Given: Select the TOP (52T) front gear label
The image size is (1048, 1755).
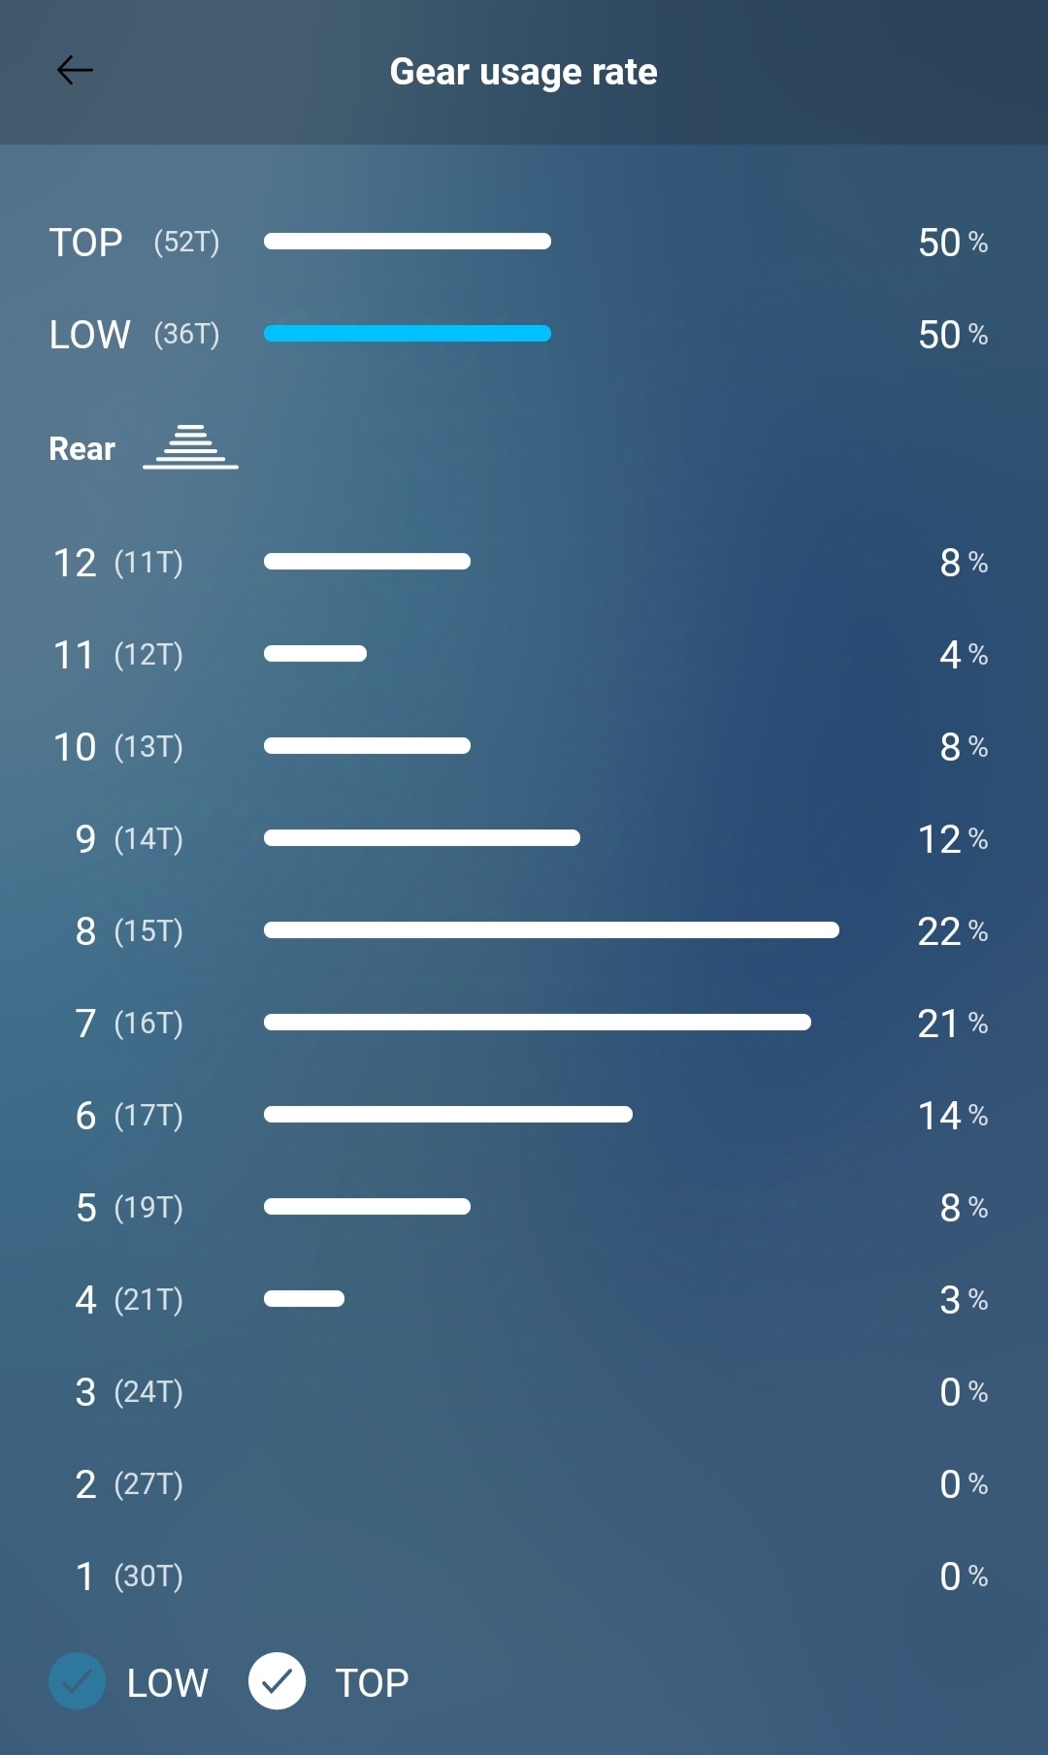Looking at the screenshot, I should tap(134, 243).
